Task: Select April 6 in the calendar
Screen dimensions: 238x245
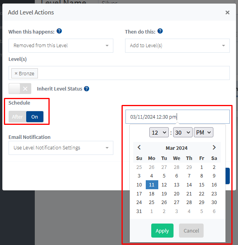Action: point(214,211)
